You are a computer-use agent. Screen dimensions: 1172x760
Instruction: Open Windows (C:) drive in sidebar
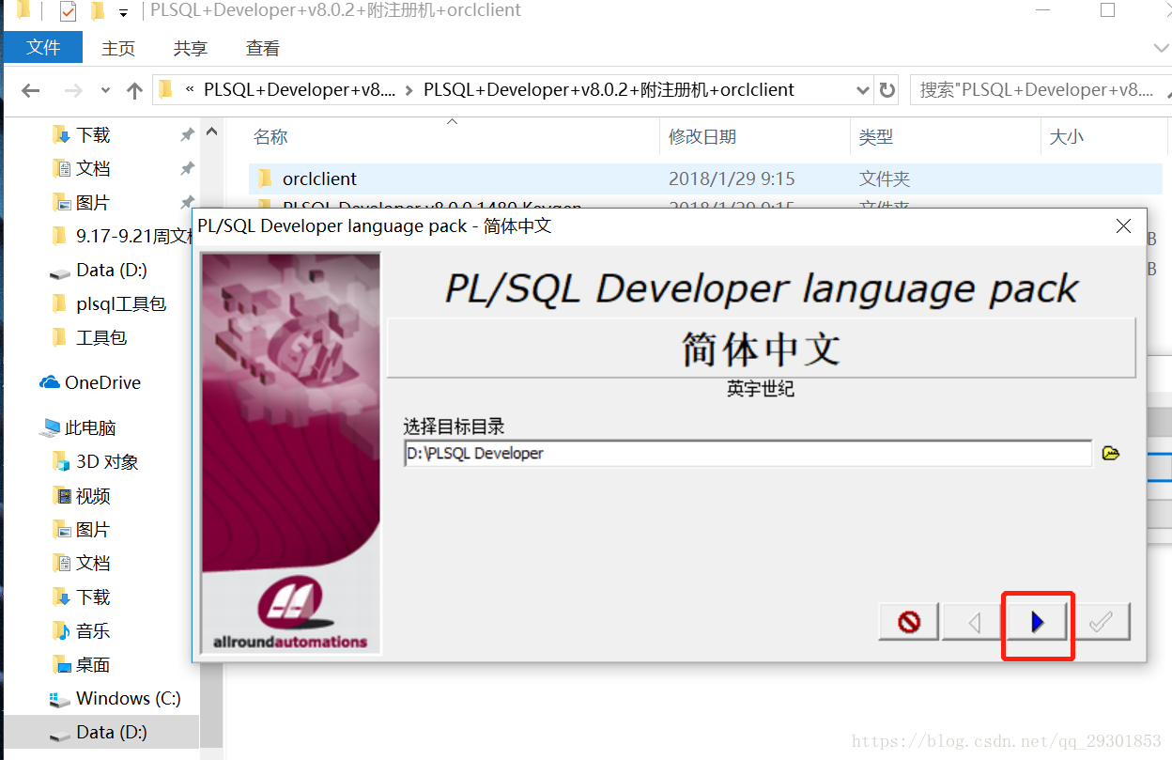pyautogui.click(x=128, y=699)
